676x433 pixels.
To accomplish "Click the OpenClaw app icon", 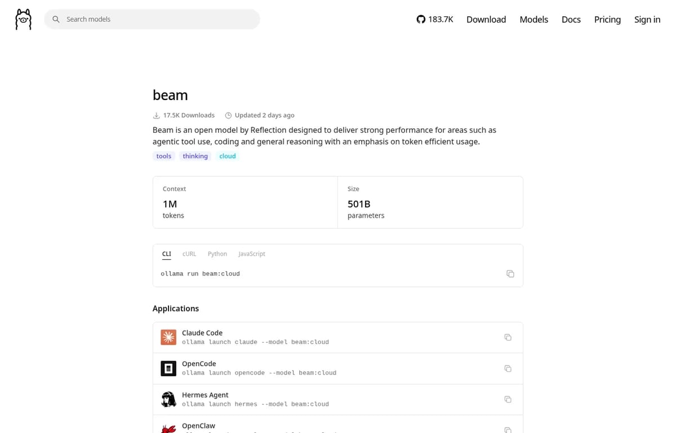I will [x=168, y=429].
